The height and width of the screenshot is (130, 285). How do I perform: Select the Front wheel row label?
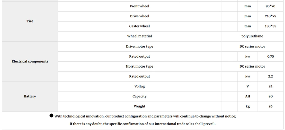point(139,6)
